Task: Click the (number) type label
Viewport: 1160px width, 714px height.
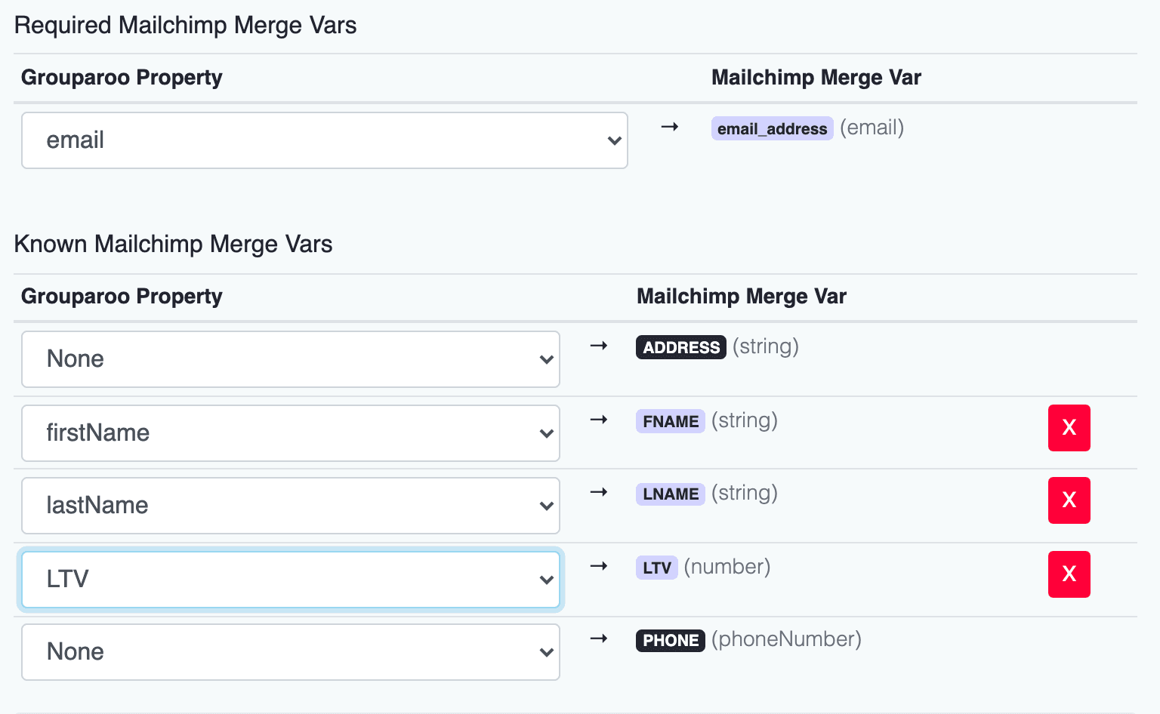Action: [727, 567]
